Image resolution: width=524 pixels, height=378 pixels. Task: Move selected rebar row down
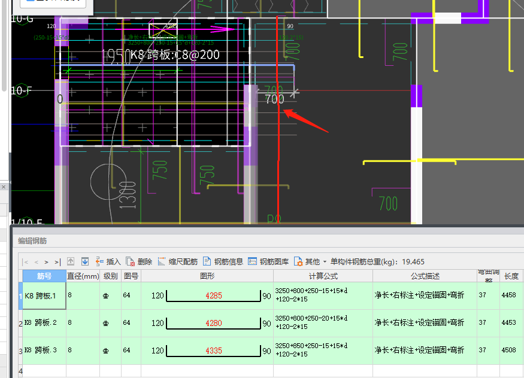coord(85,261)
